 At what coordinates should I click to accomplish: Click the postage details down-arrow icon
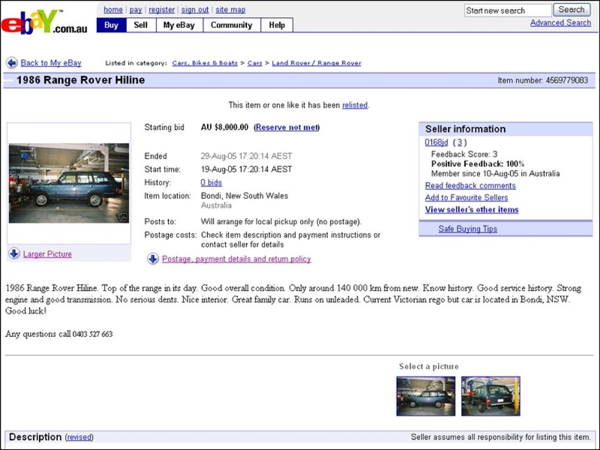(153, 259)
